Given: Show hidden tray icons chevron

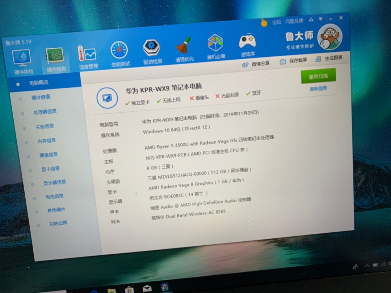Looking at the screenshot, I should point(367,266).
